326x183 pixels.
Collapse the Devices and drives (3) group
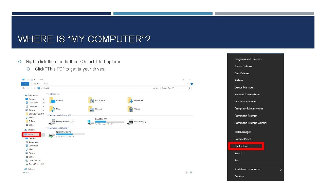tap(47, 115)
